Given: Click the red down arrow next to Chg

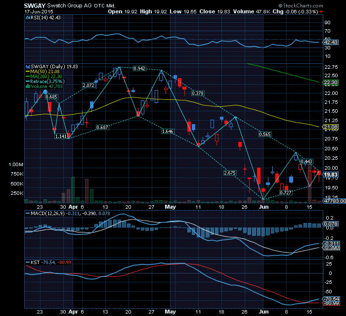Looking at the screenshot, I should pyautogui.click(x=321, y=12).
